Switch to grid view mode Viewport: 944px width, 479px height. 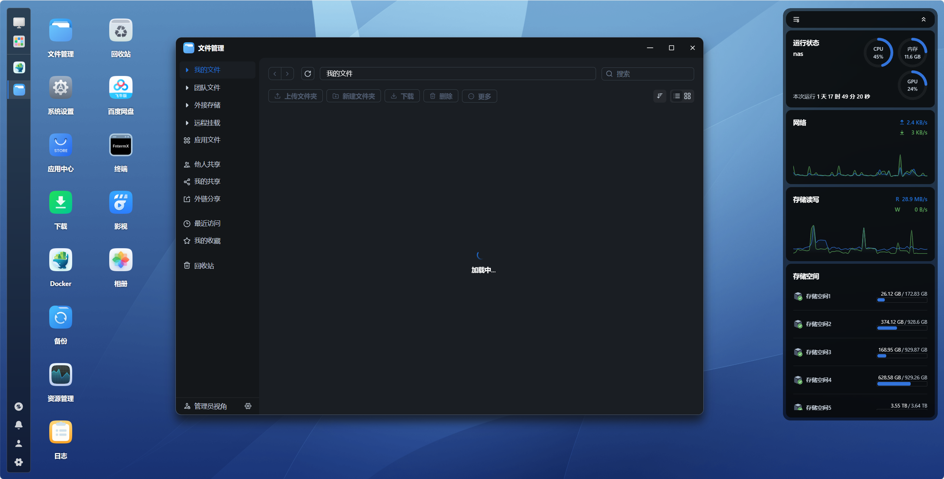click(x=687, y=96)
